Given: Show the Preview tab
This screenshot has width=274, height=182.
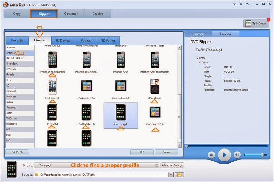Looking at the screenshot, I should (x=225, y=34).
